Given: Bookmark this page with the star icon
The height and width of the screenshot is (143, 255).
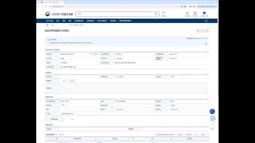Looking at the screenshot, I should point(185,6).
